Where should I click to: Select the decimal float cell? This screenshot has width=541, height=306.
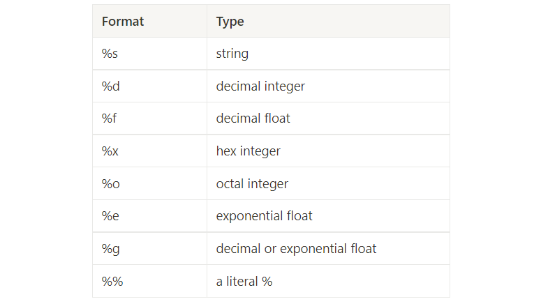pos(328,118)
